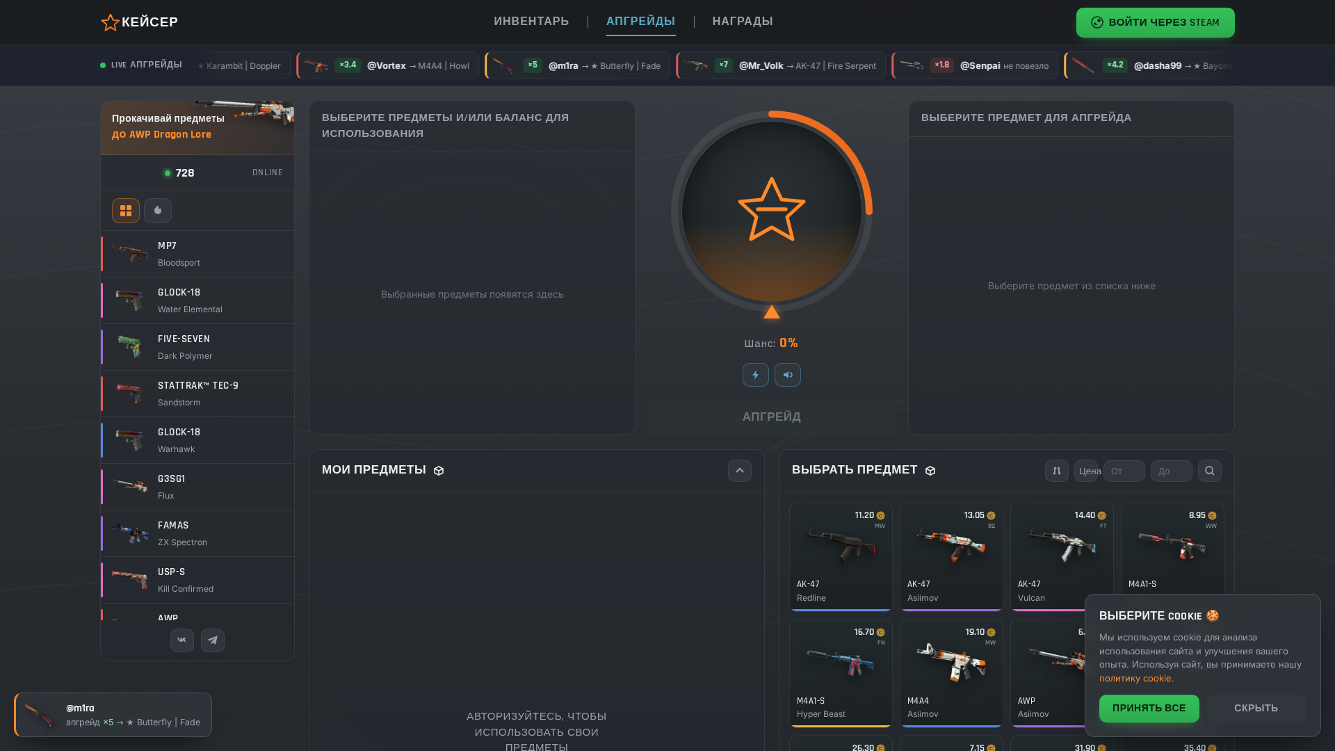This screenshot has height=751, width=1335.
Task: Collapse the МОИ ПРЕДМЕТЫ panel chevron
Action: point(740,471)
